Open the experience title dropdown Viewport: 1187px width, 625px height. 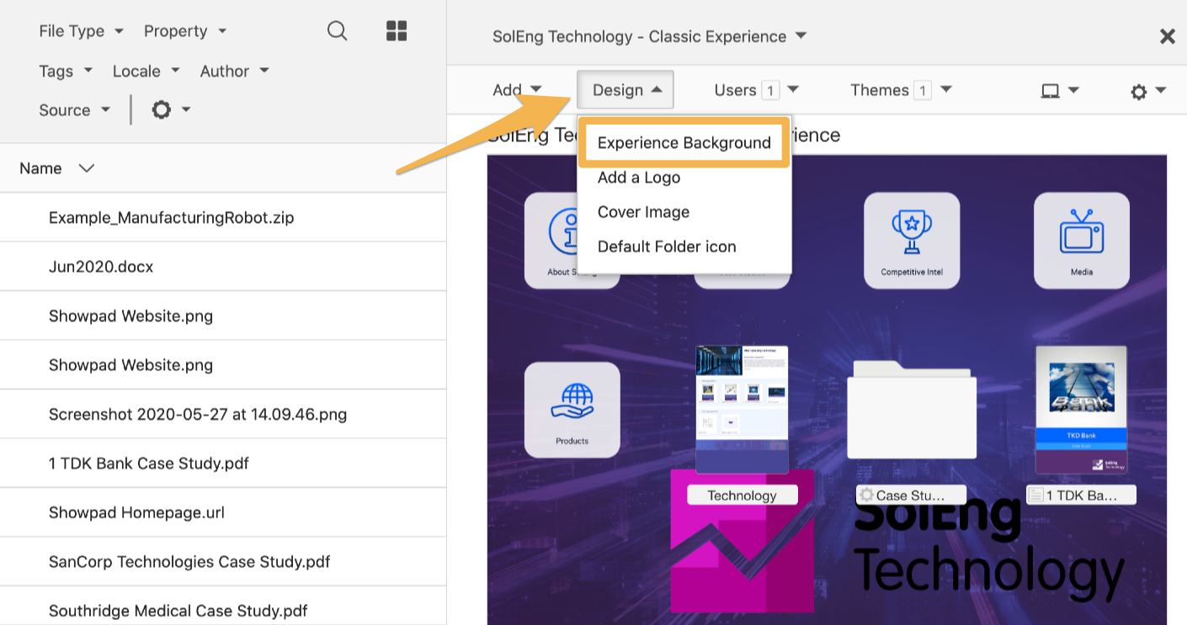click(650, 37)
